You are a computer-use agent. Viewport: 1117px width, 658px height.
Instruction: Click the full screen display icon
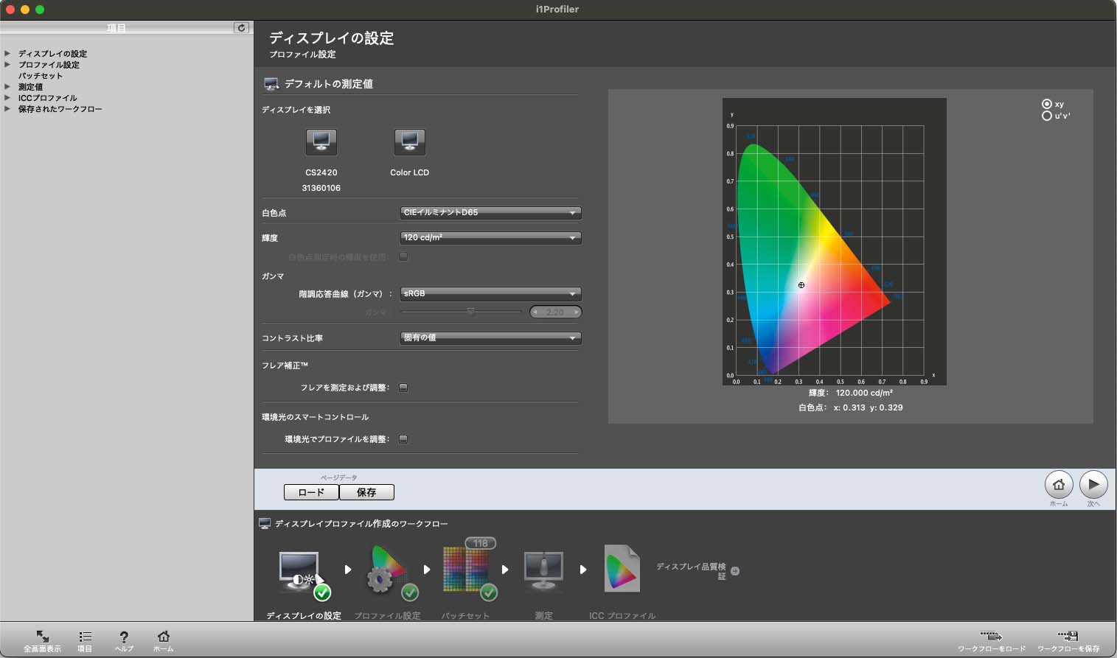pos(42,637)
